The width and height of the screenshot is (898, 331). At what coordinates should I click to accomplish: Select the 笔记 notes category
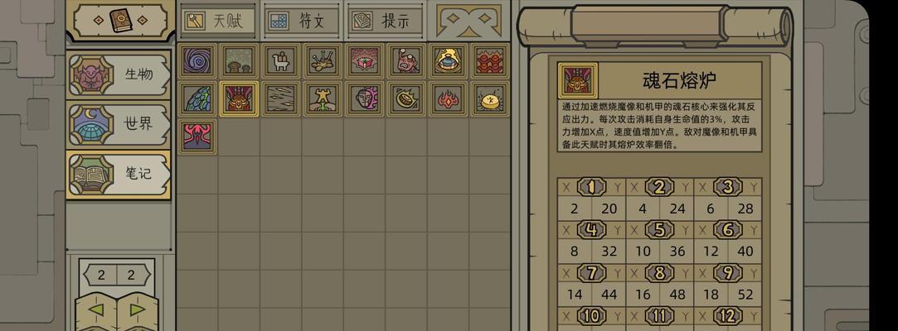[119, 175]
